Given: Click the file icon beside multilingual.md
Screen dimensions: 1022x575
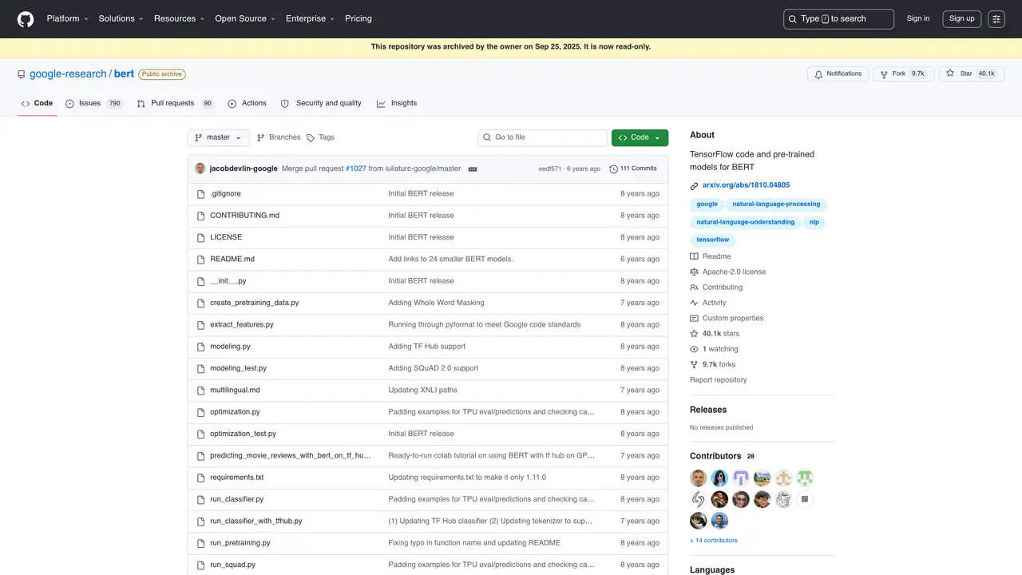Looking at the screenshot, I should (x=202, y=391).
